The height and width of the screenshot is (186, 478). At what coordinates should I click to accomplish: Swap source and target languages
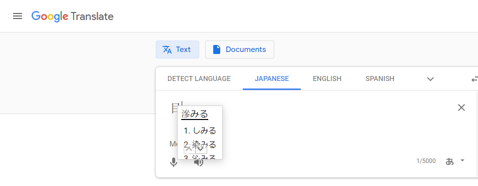tap(474, 79)
